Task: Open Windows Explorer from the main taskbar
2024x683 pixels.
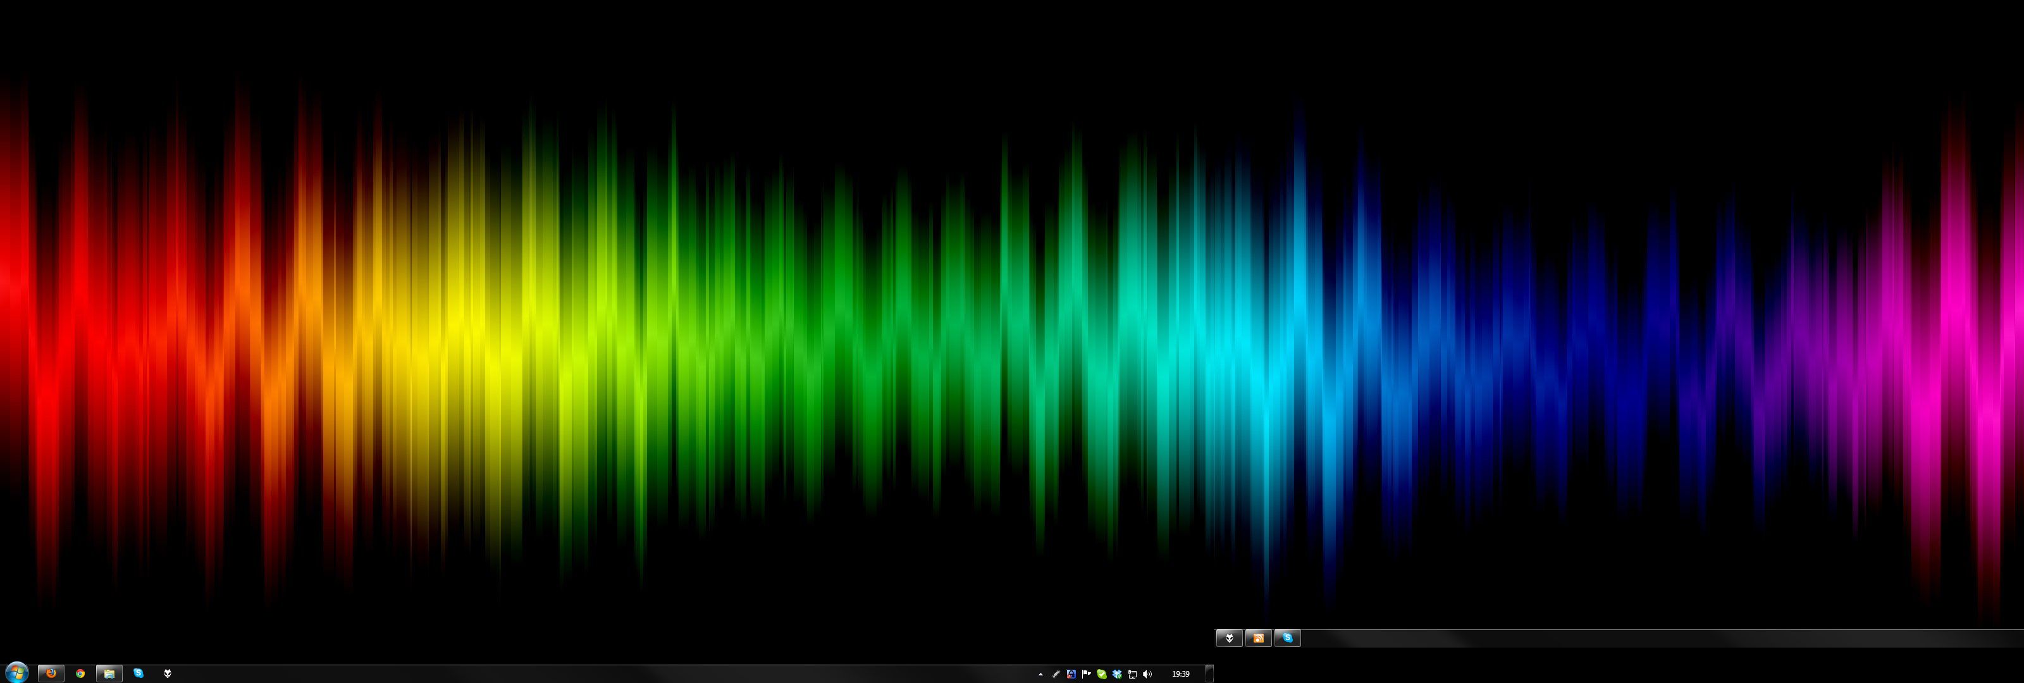Action: click(x=109, y=674)
